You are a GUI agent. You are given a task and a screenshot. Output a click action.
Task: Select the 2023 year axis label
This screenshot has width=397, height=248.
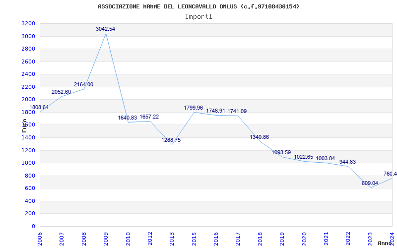click(x=370, y=239)
